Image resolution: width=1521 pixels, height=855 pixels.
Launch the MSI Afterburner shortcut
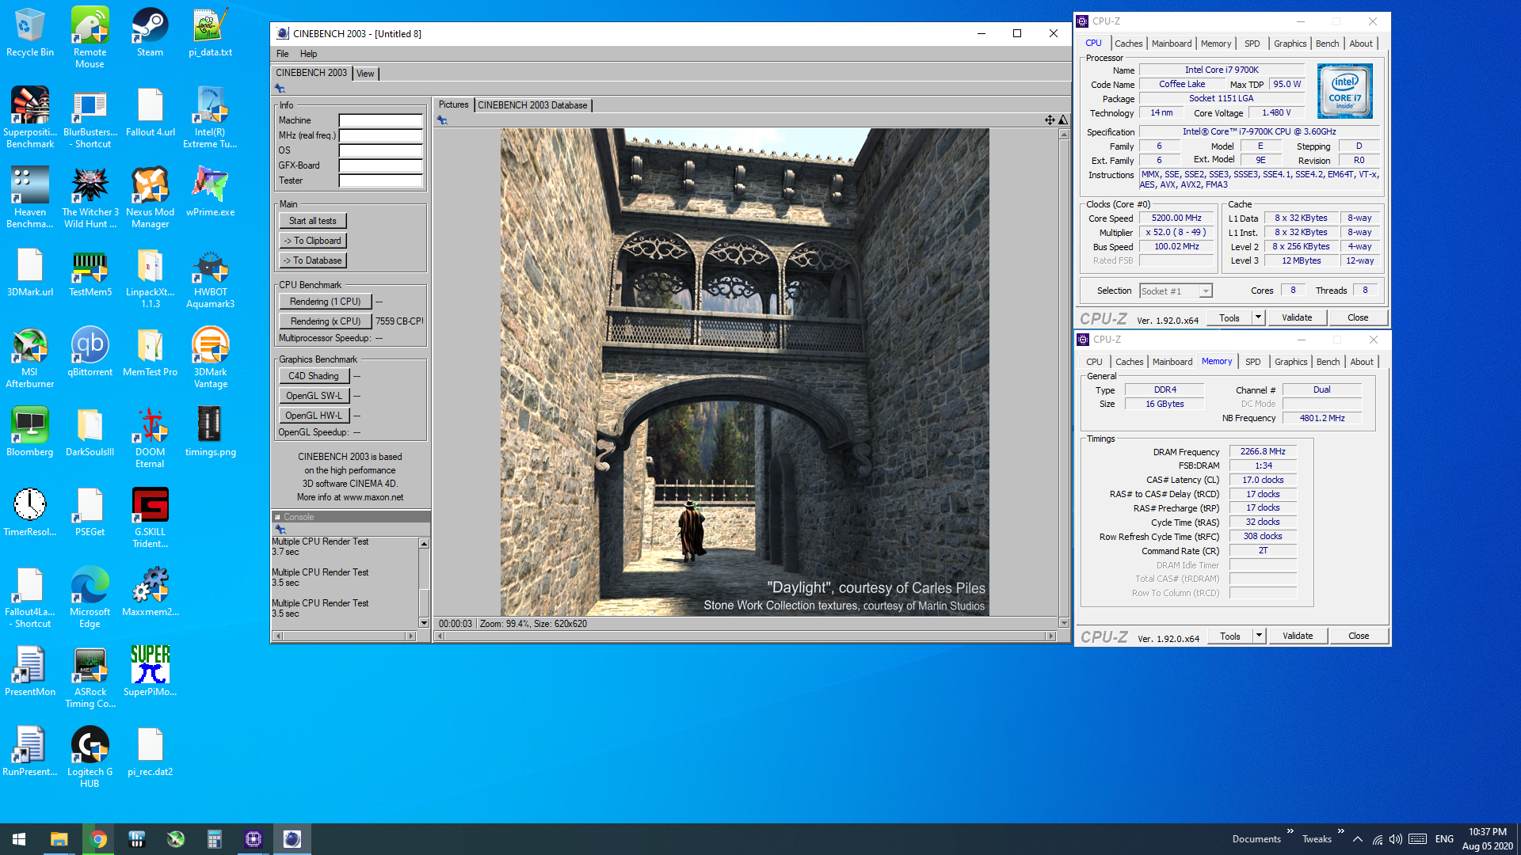coord(30,358)
